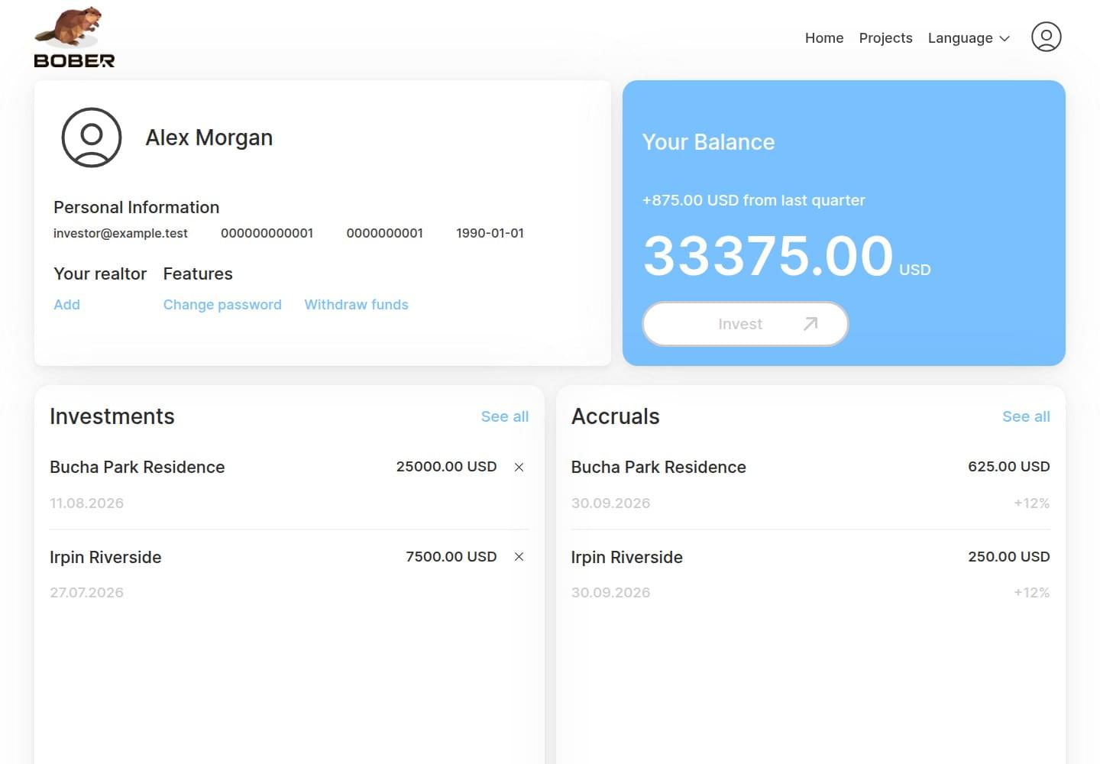
Task: See all Investments
Action: coord(505,416)
